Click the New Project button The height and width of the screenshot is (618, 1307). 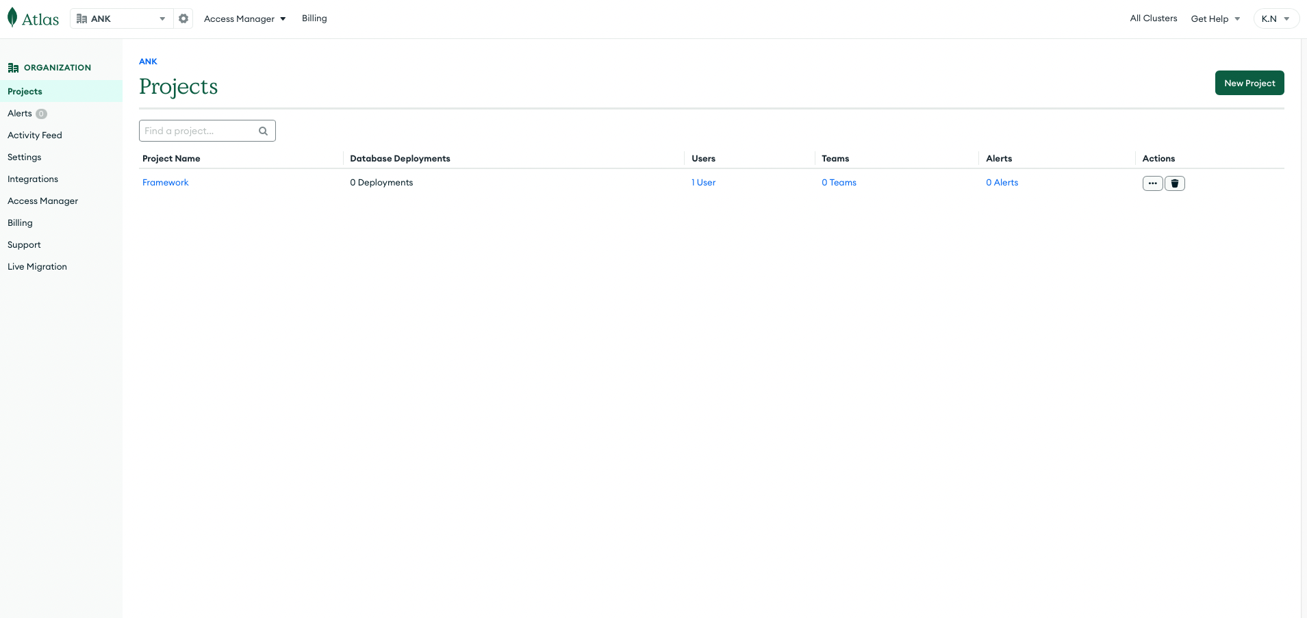(x=1249, y=83)
